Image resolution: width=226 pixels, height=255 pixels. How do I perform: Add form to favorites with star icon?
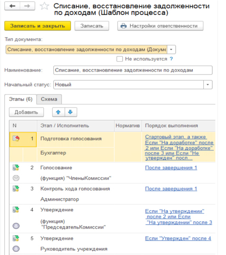[x=45, y=7]
